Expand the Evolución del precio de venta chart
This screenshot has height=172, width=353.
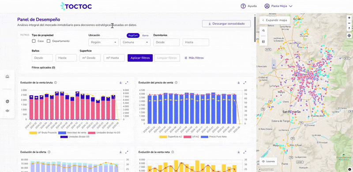tap(245, 83)
